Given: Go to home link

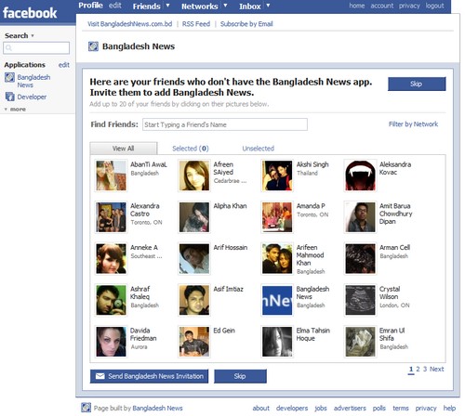Looking at the screenshot, I should pyautogui.click(x=357, y=6).
